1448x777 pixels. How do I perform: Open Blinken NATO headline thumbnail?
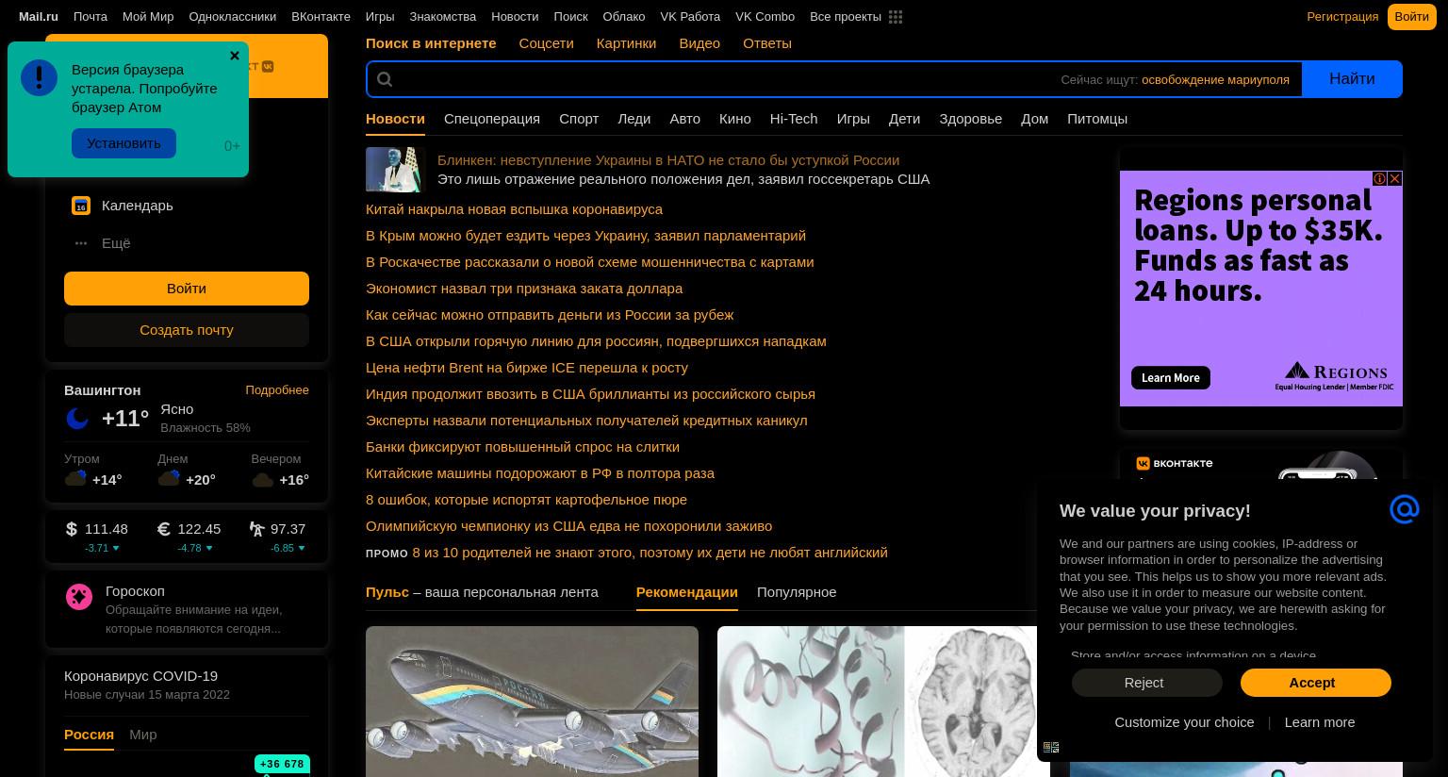pyautogui.click(x=396, y=170)
